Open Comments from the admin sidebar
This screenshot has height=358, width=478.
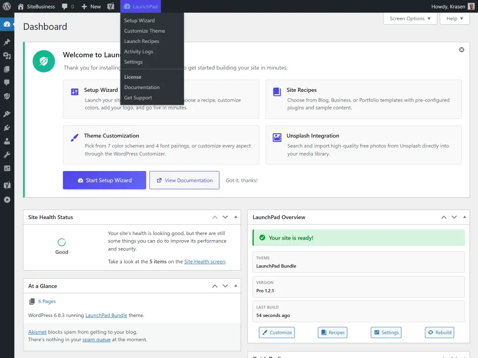pyautogui.click(x=7, y=83)
